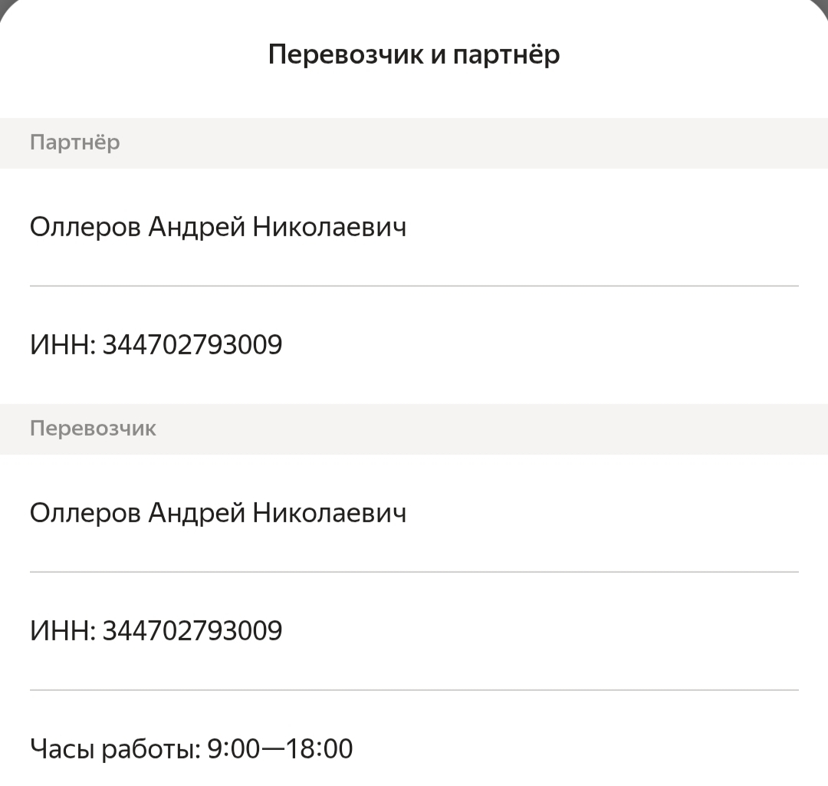Select INN number 344702793009 under Партнёр

click(192, 345)
